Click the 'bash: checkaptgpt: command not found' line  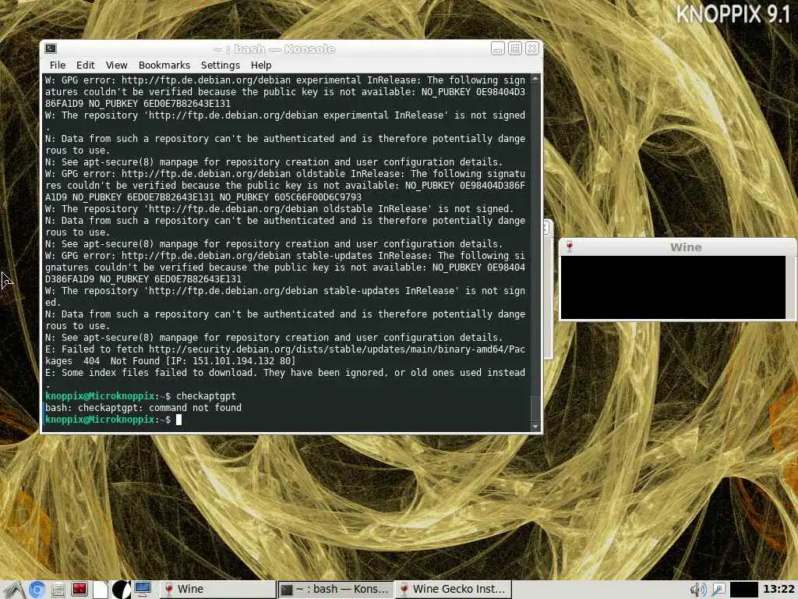[x=143, y=407]
